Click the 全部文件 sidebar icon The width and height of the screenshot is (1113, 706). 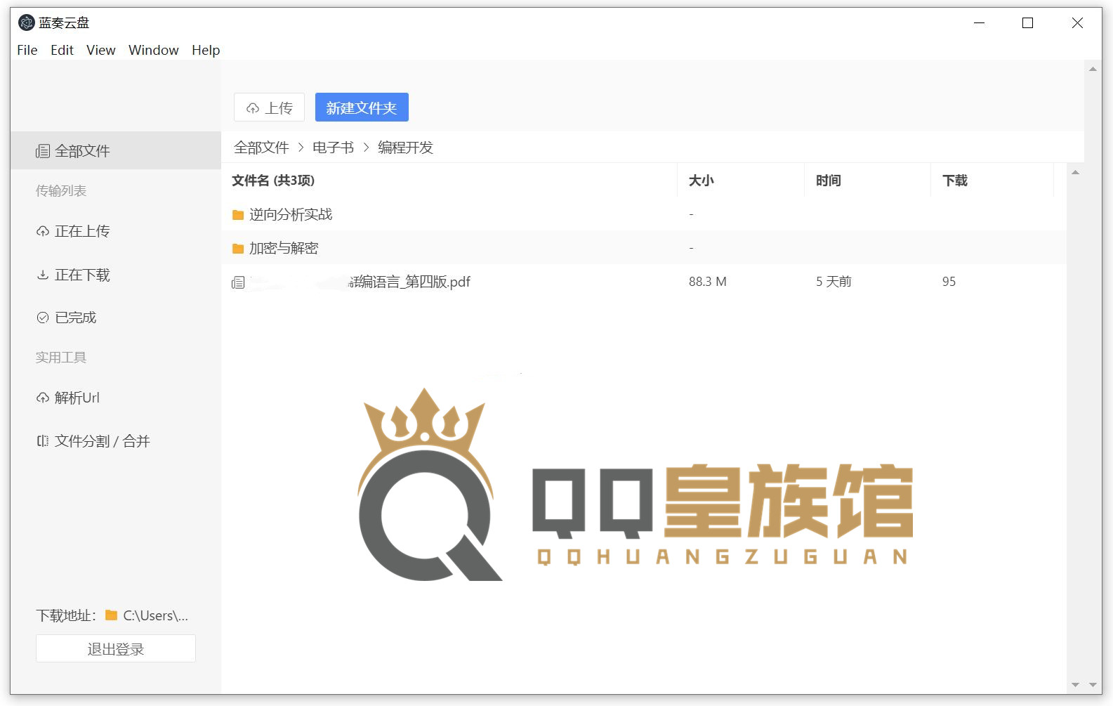point(43,151)
